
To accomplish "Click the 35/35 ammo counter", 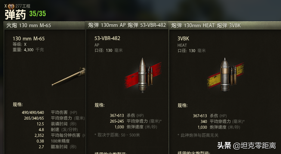I will coord(38,14).
